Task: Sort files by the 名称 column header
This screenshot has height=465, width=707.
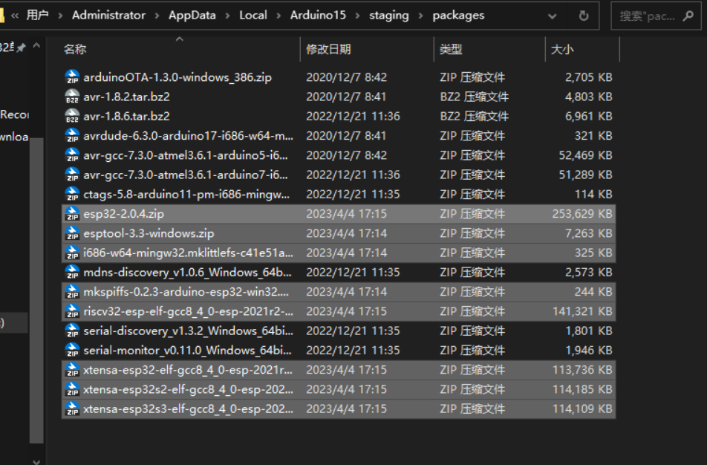Action: pos(74,49)
